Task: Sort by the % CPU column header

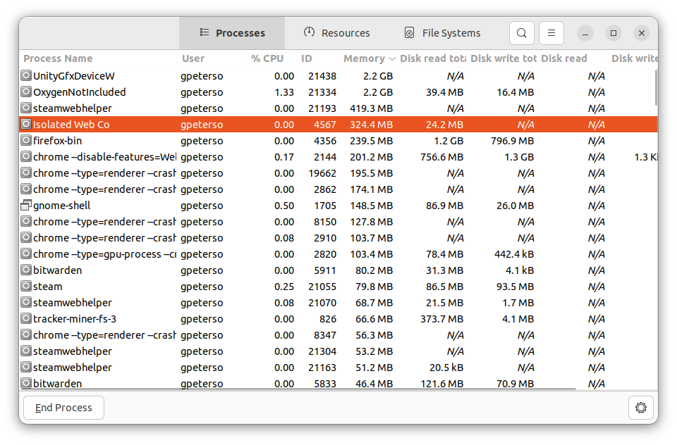Action: tap(267, 58)
